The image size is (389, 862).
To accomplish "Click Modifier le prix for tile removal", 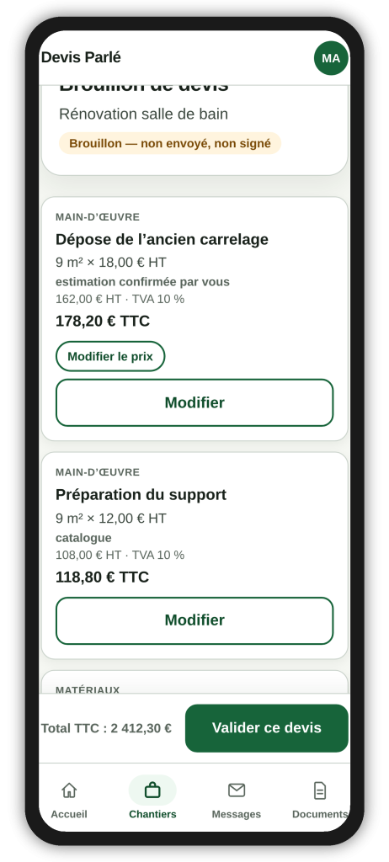I will [110, 356].
